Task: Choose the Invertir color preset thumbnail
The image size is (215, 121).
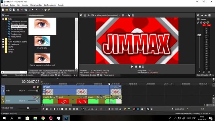Action: (x=42, y=41)
